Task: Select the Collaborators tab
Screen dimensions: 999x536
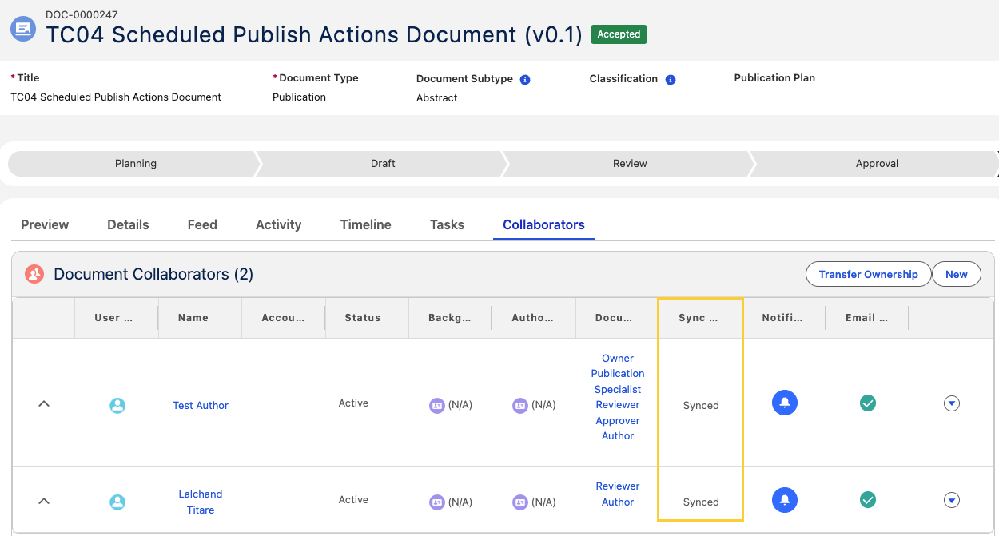Action: (543, 224)
